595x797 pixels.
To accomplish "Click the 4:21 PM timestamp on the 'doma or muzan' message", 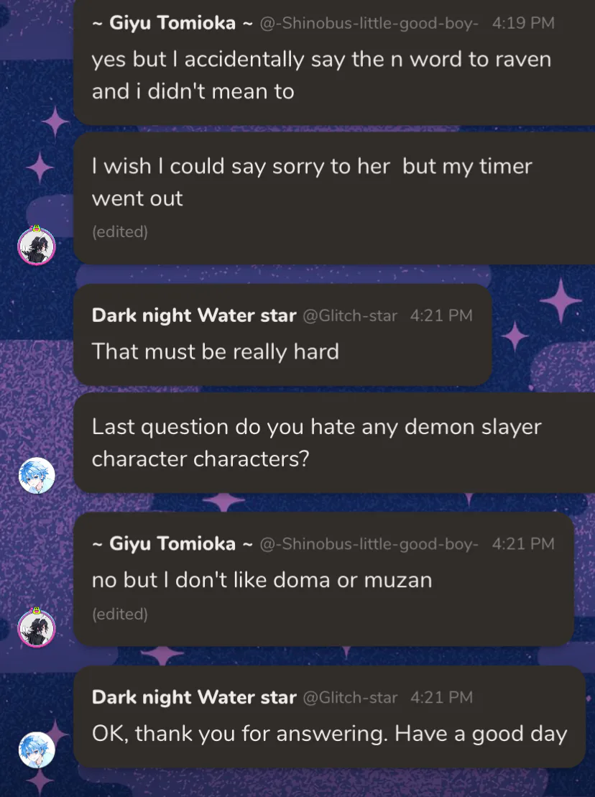I will tap(523, 544).
